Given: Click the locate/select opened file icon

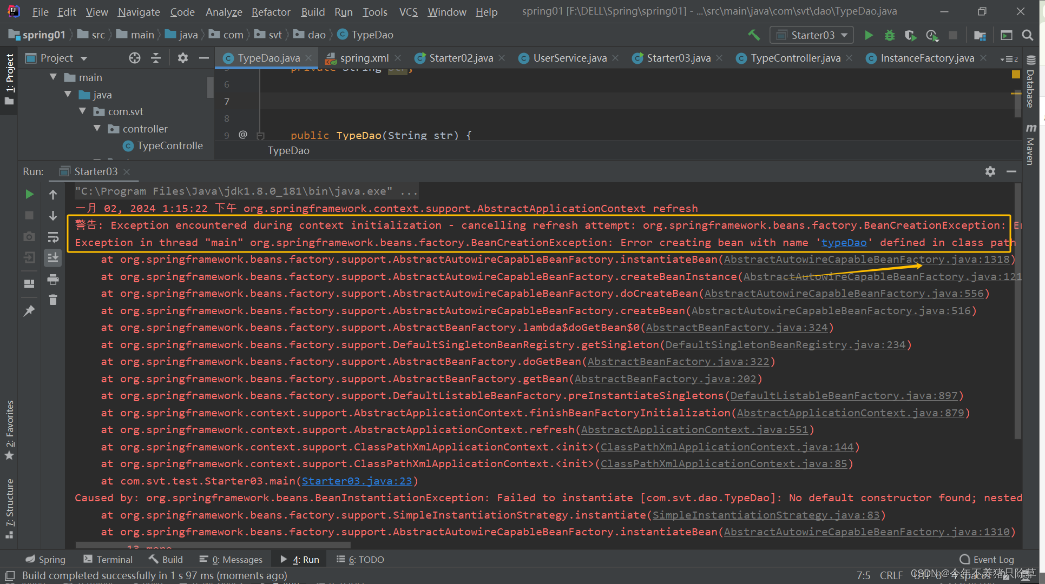Looking at the screenshot, I should coord(135,58).
